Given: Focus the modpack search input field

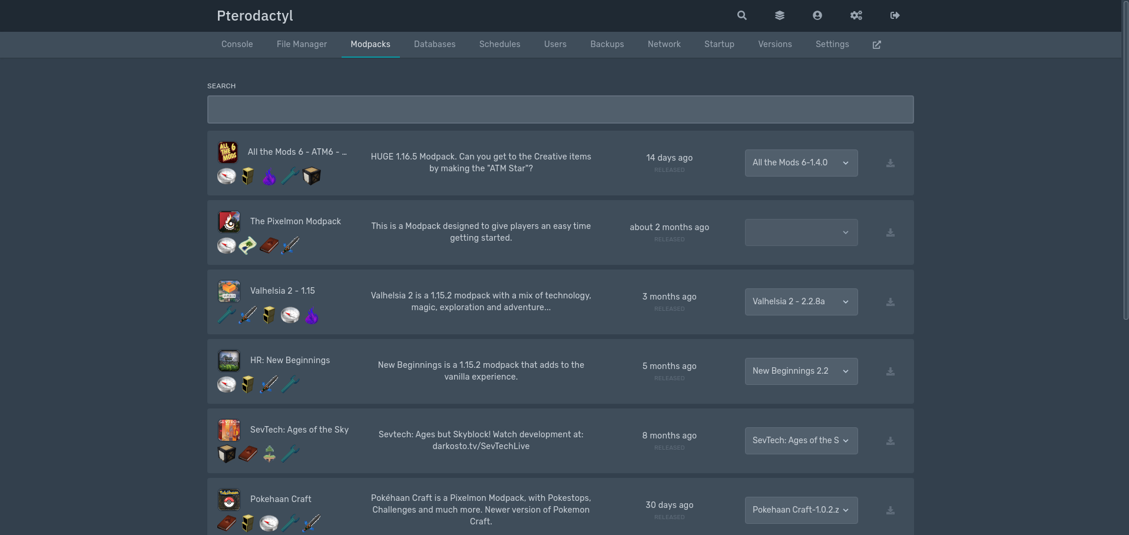Looking at the screenshot, I should 560,109.
